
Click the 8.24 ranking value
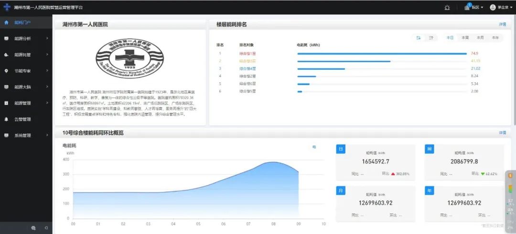pos(474,76)
